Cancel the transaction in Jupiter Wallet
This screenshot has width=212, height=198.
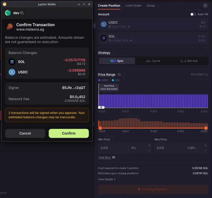point(25,133)
